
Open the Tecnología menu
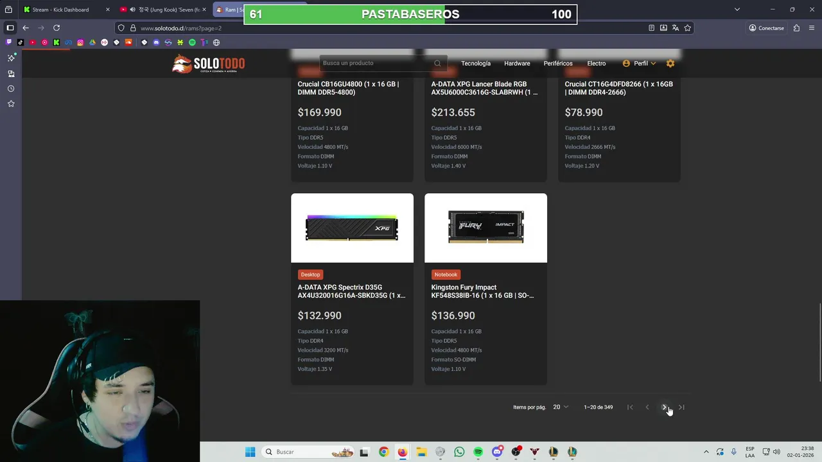pyautogui.click(x=476, y=64)
